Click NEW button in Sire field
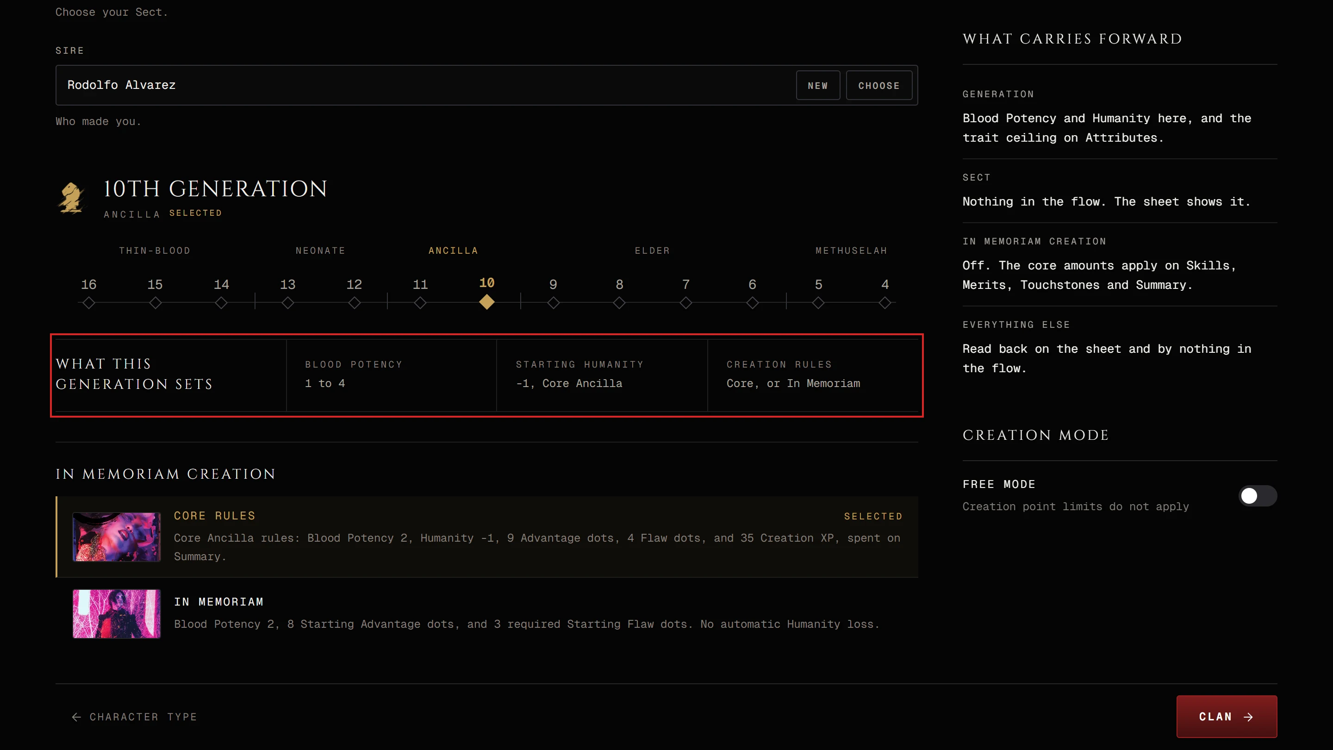 click(817, 85)
